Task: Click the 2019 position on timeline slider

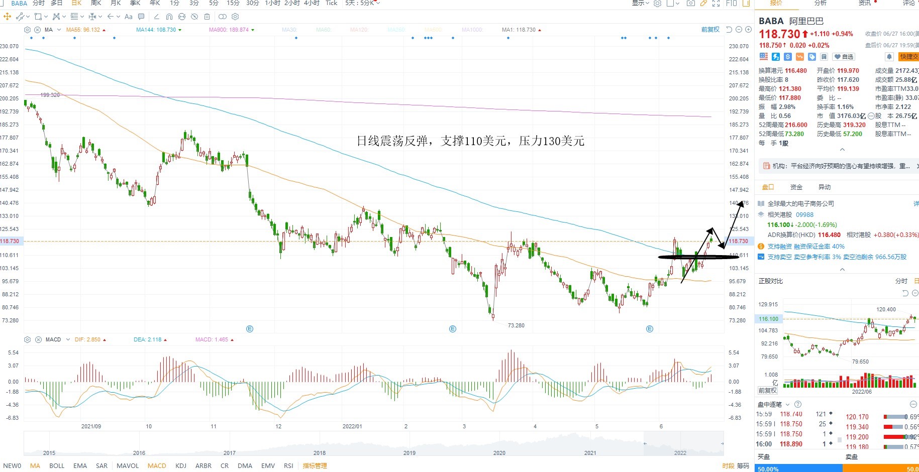Action: tap(410, 452)
